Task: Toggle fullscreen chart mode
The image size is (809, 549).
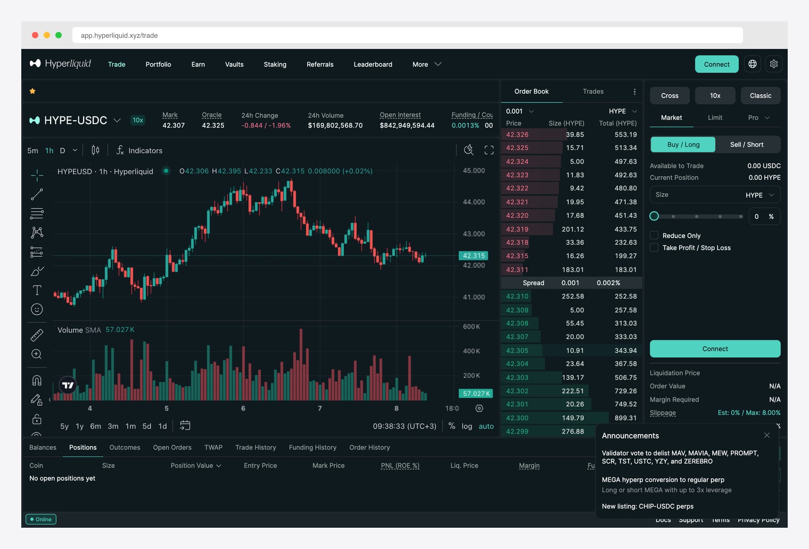Action: [489, 150]
